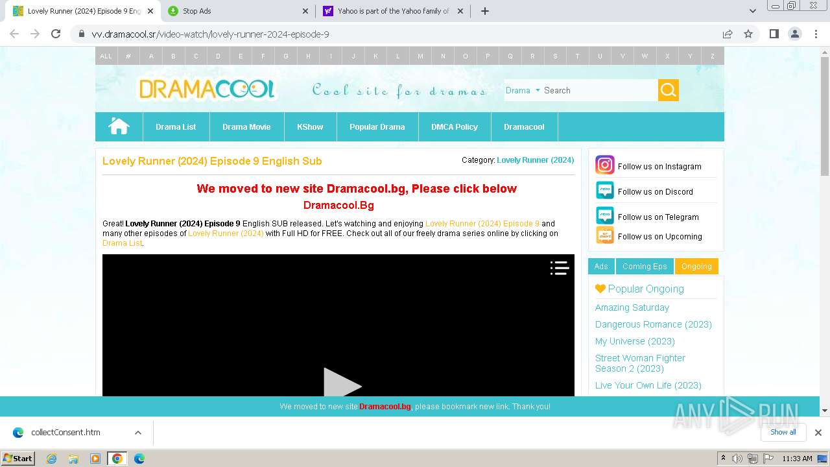Click the Telegram follow icon
This screenshot has height=467, width=830.
pyautogui.click(x=604, y=216)
